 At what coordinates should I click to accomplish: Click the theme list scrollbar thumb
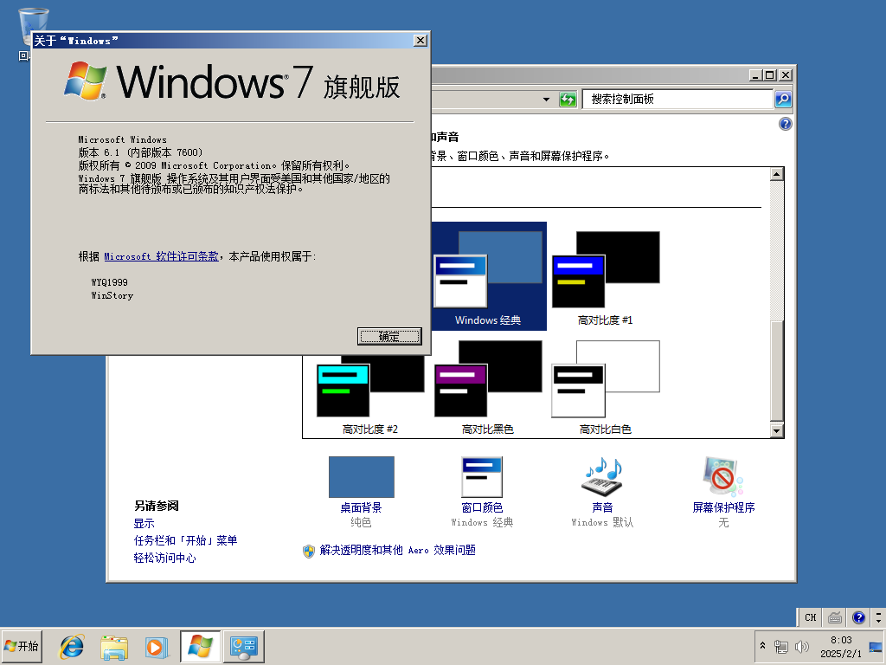(777, 371)
